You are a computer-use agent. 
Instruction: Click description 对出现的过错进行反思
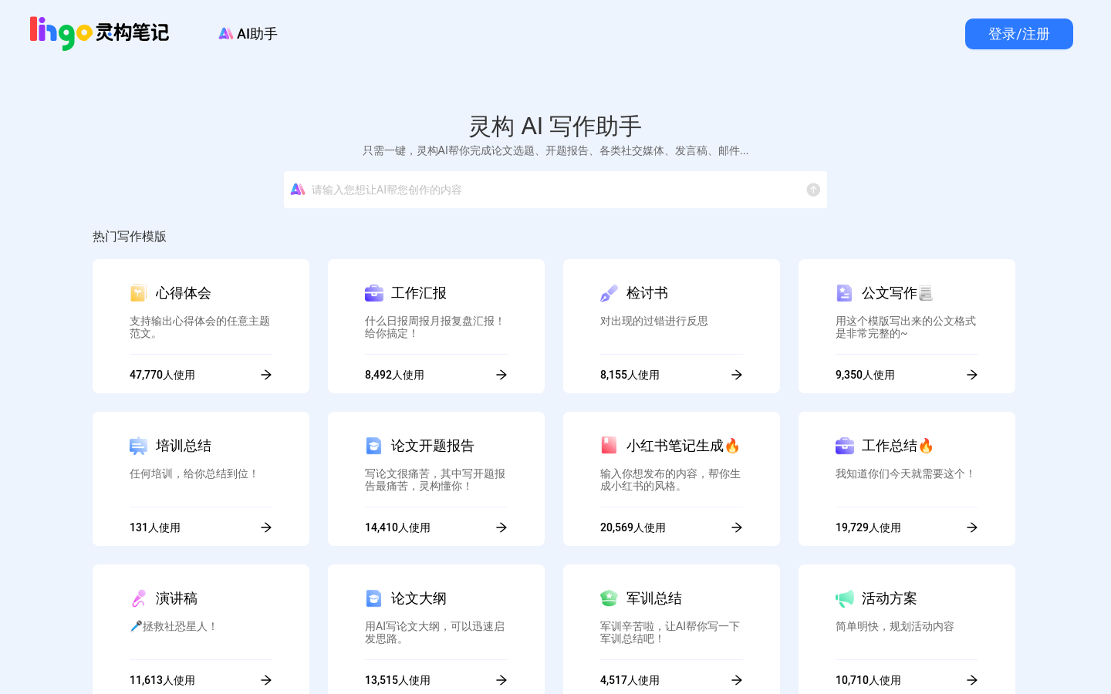(x=654, y=321)
